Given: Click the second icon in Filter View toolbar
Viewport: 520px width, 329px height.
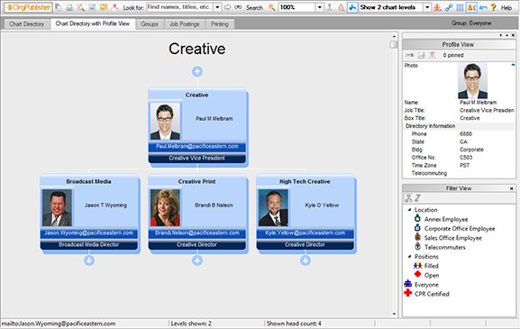Looking at the screenshot, I should click(417, 198).
